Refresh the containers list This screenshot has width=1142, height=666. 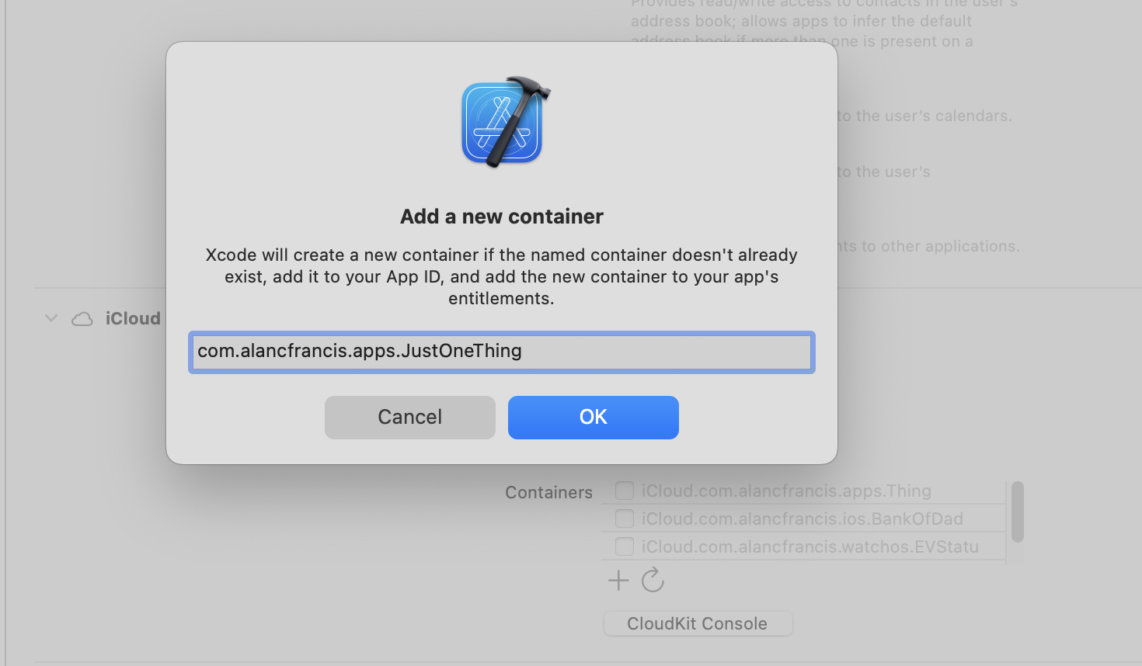(x=653, y=580)
